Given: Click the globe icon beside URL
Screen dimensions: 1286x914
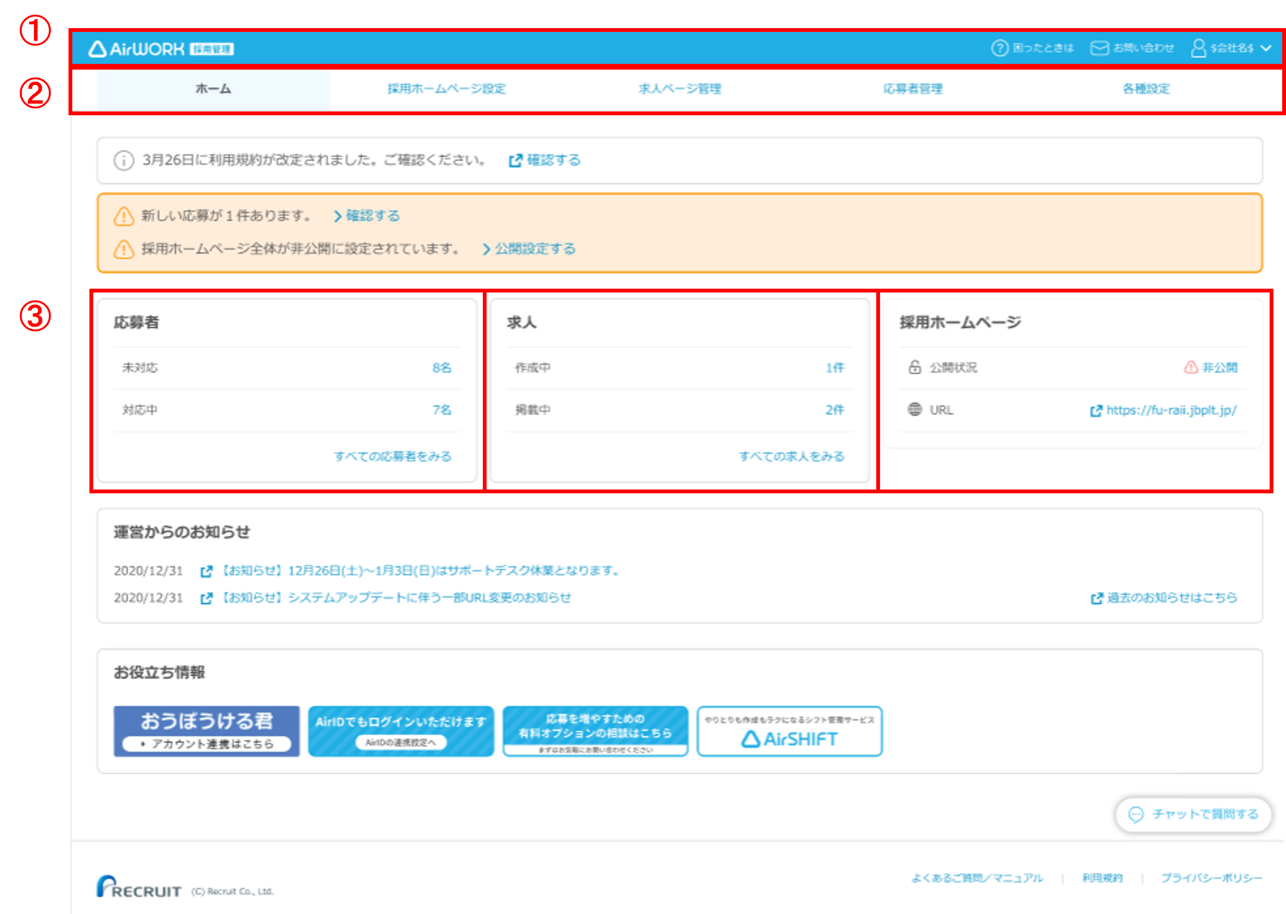Looking at the screenshot, I should (915, 409).
